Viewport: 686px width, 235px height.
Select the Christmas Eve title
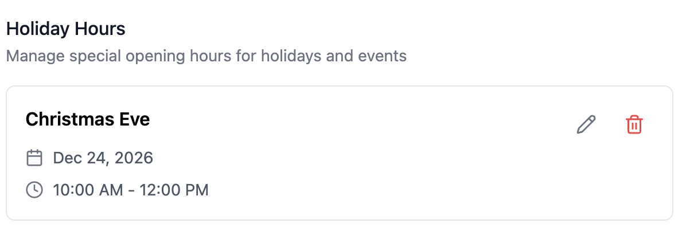pyautogui.click(x=88, y=119)
